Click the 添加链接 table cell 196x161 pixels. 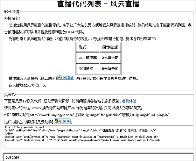coord(87,69)
